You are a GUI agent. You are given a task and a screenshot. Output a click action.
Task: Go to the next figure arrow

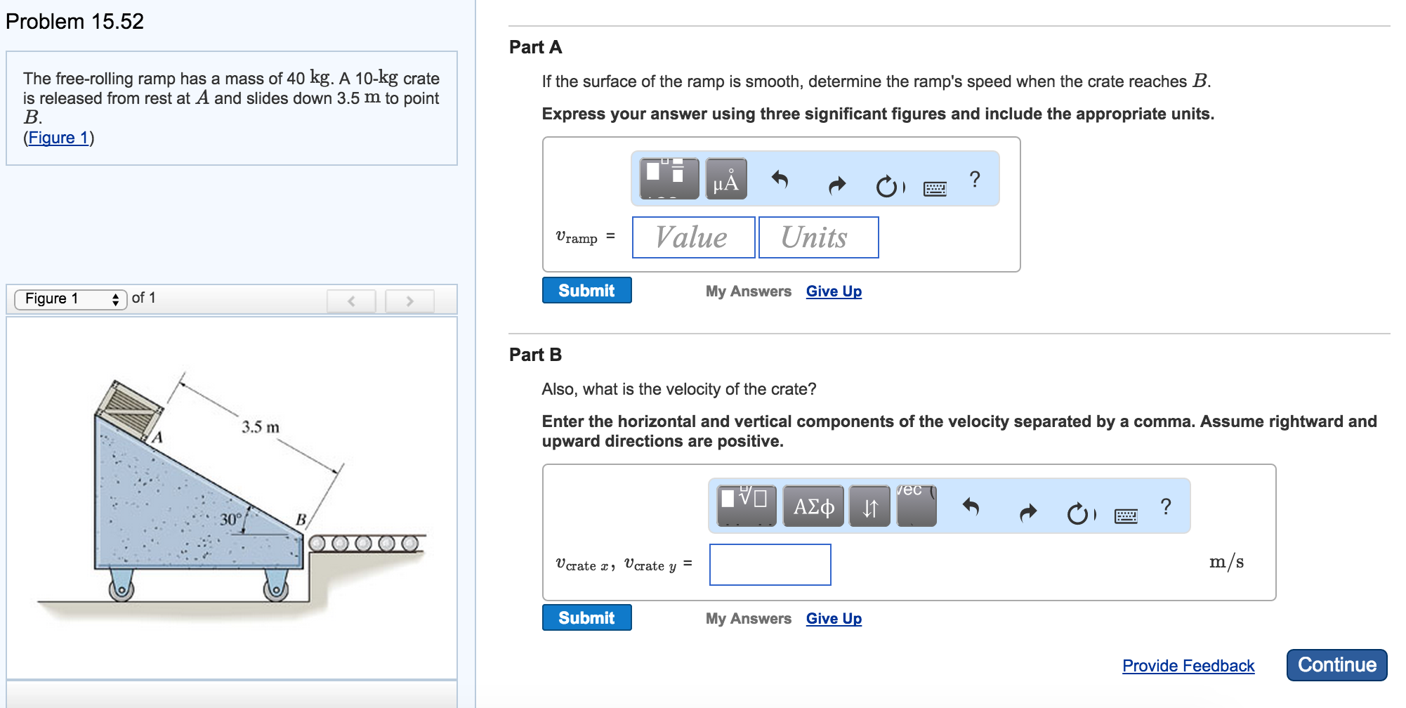point(409,301)
